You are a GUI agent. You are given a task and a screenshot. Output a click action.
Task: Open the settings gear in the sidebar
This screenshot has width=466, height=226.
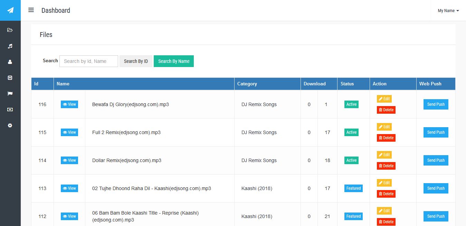(x=10, y=125)
